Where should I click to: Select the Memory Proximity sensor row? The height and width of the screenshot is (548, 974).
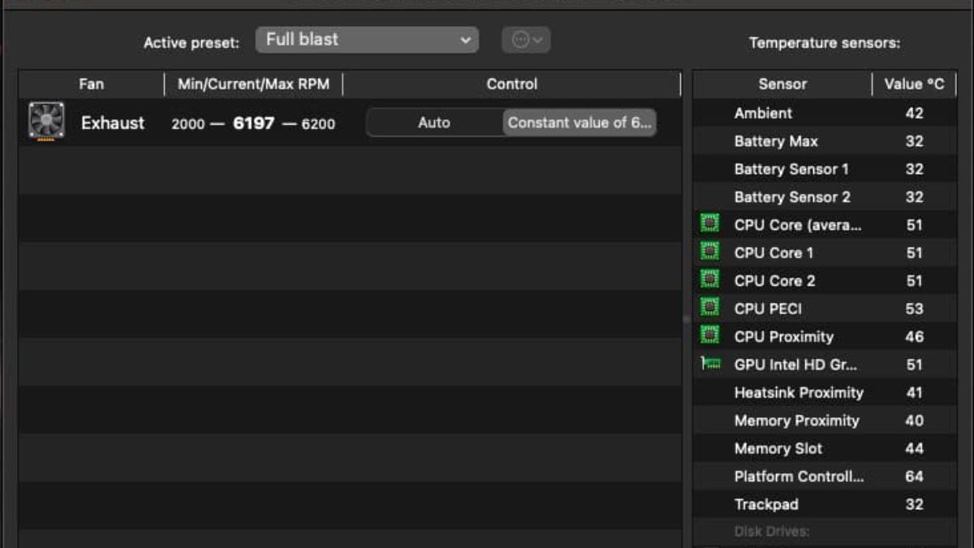click(825, 421)
